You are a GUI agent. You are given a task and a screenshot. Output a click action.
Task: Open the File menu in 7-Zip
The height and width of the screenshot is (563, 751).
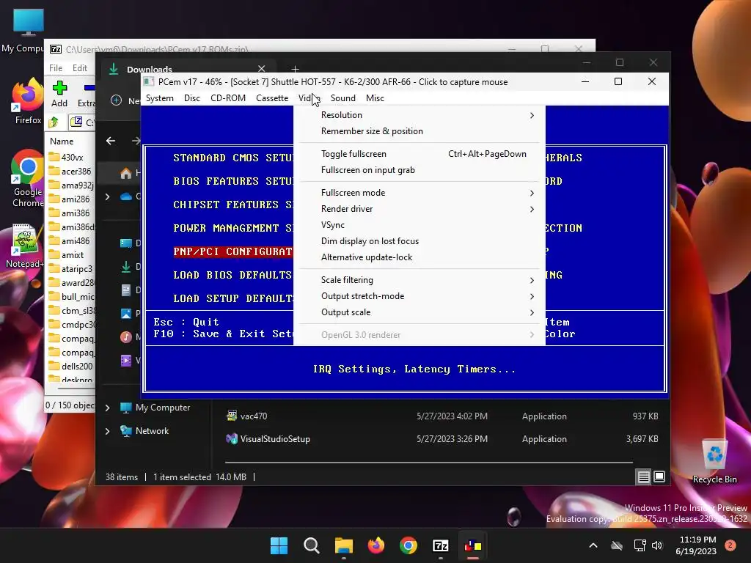pos(56,68)
